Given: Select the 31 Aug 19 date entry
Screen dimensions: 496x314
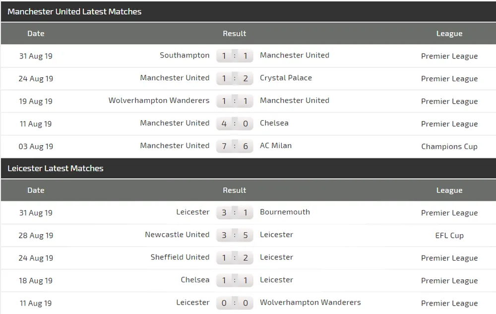Looking at the screenshot, I should (36, 55).
